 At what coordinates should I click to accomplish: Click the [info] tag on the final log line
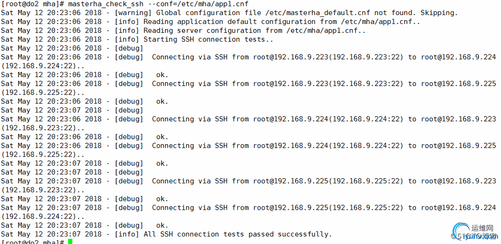(127, 234)
